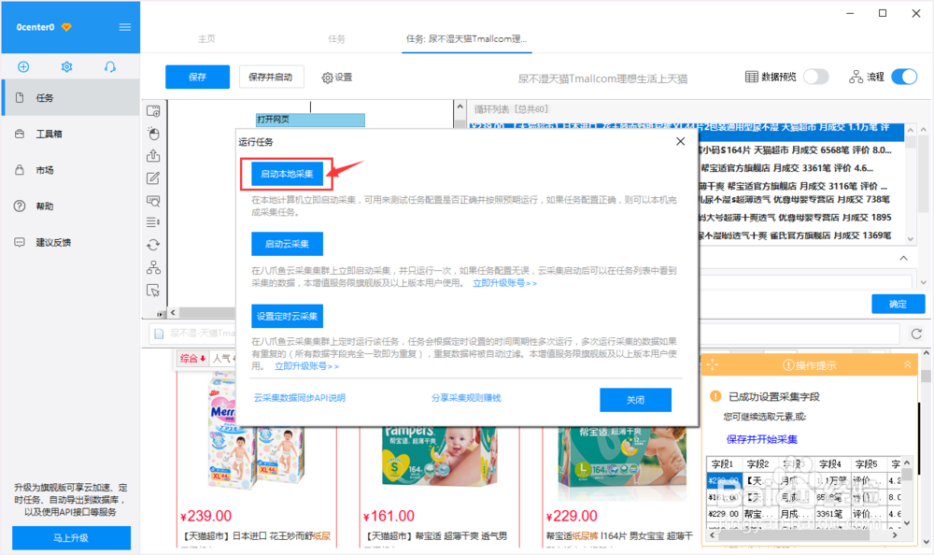This screenshot has width=934, height=555.
Task: Open 设置 with the gear icon
Action: click(x=337, y=78)
